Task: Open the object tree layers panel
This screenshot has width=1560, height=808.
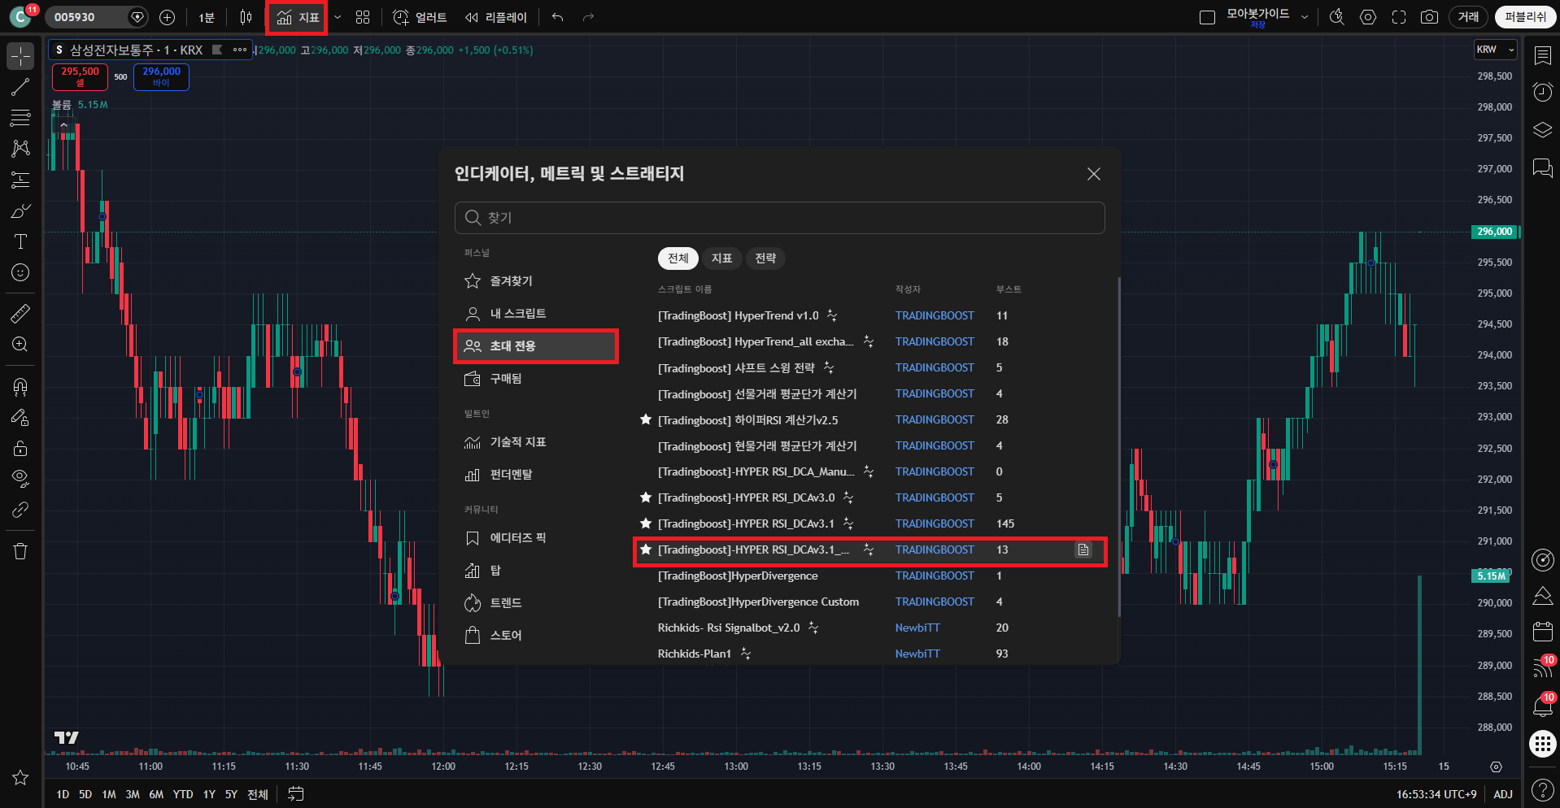Action: 1542,130
